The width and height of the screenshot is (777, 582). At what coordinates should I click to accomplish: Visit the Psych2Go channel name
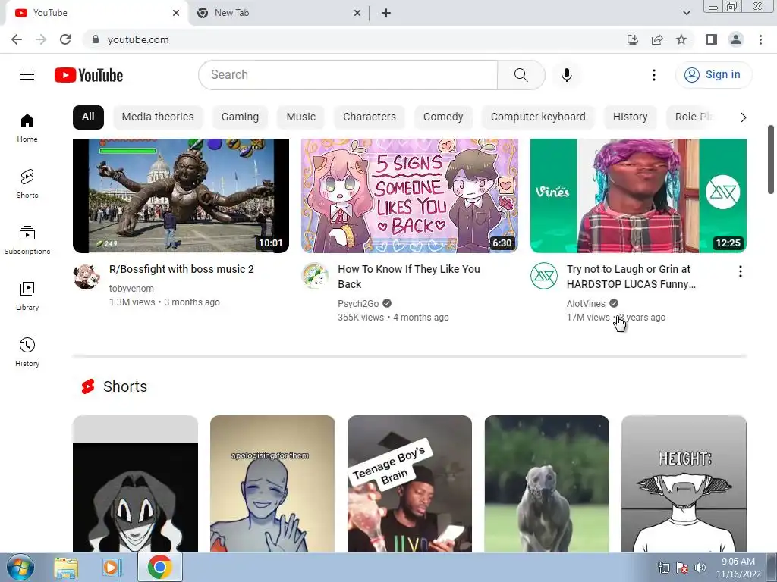point(358,303)
